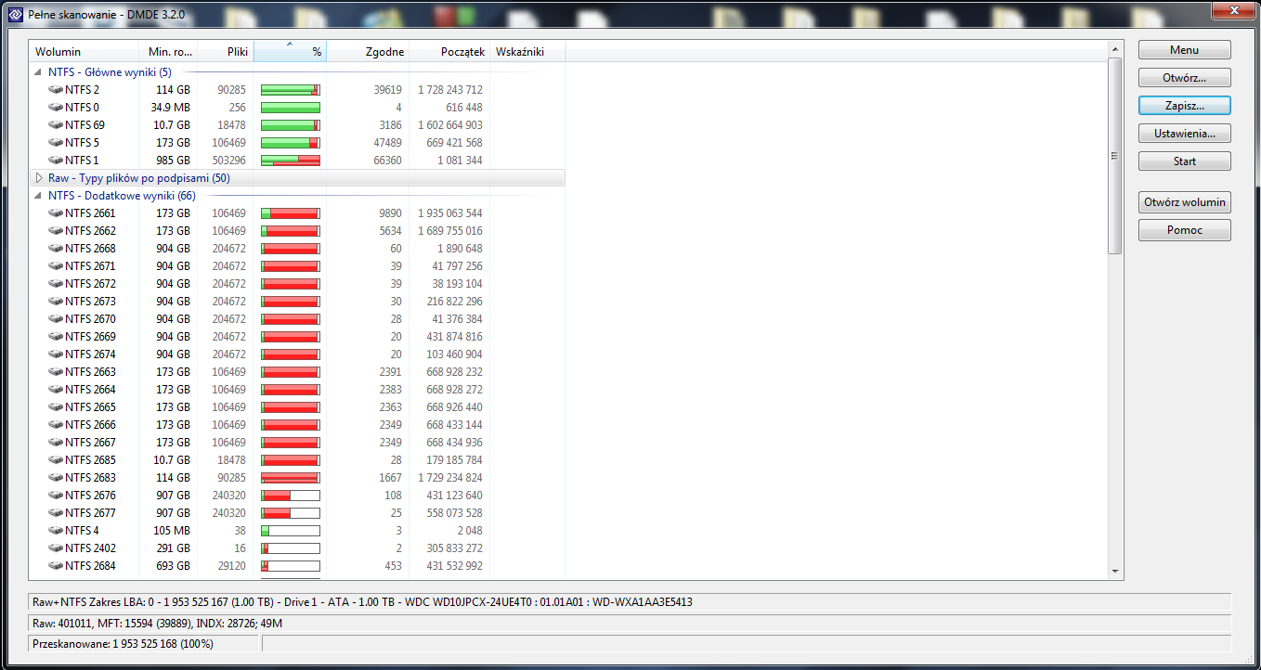Select the drive icon for NTFS 2667
The width and height of the screenshot is (1261, 670).
(x=56, y=443)
